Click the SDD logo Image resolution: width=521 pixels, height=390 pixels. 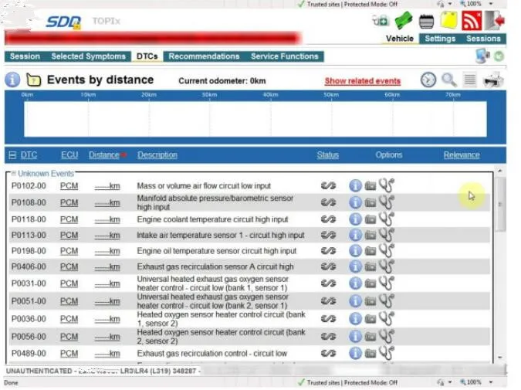pos(63,22)
